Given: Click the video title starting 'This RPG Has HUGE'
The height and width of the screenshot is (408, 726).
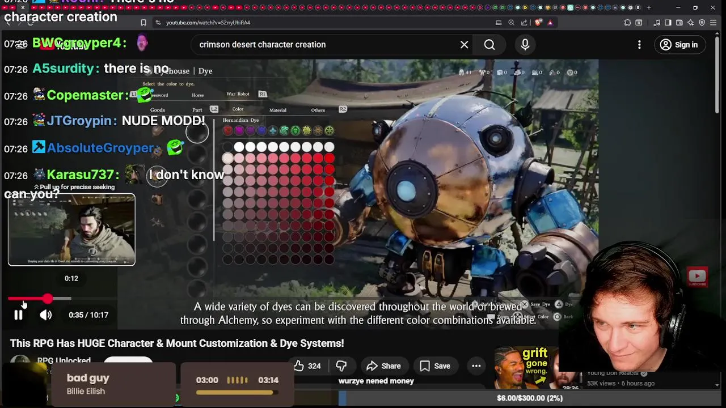Looking at the screenshot, I should coord(177,343).
